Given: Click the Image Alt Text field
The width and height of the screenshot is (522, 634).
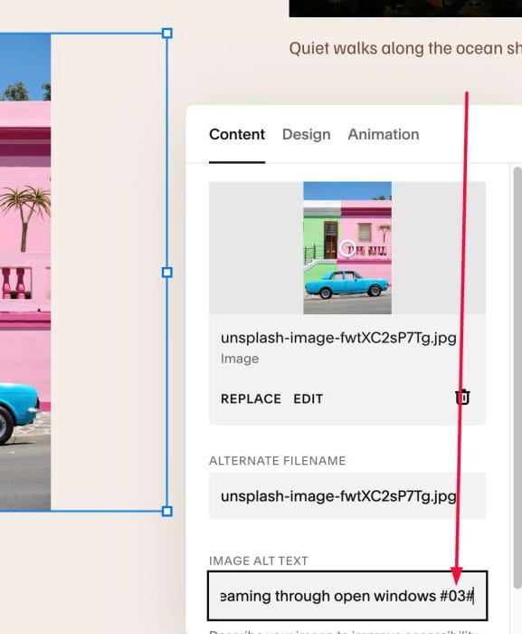Looking at the screenshot, I should (x=347, y=596).
